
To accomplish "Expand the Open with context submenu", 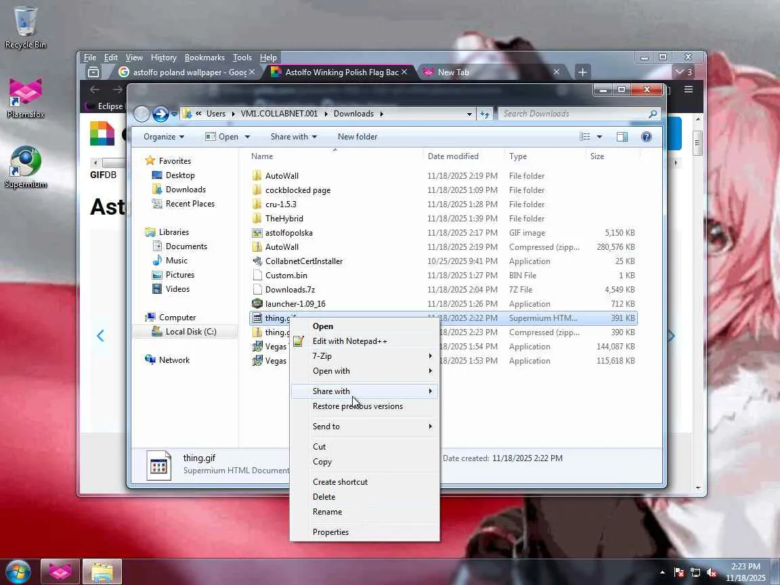I will pos(365,371).
